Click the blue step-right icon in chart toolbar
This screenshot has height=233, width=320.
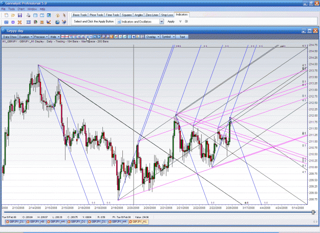[99, 37]
